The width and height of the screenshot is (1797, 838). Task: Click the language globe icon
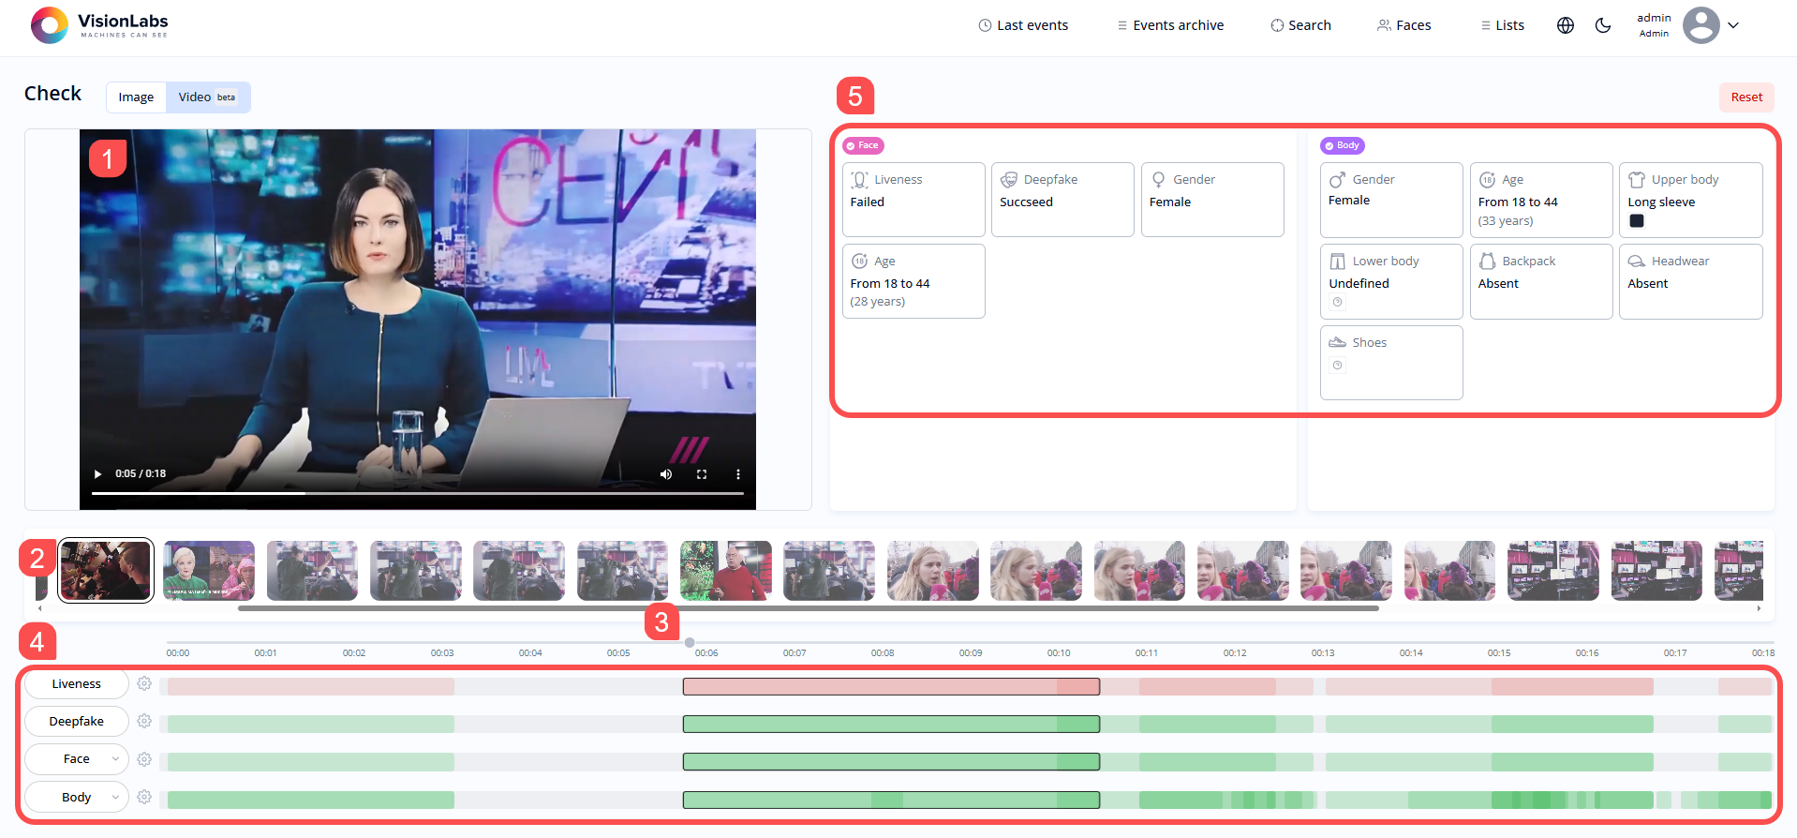[x=1565, y=25]
